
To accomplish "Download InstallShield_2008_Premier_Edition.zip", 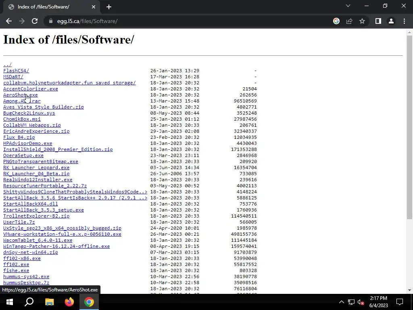I will [58, 149].
